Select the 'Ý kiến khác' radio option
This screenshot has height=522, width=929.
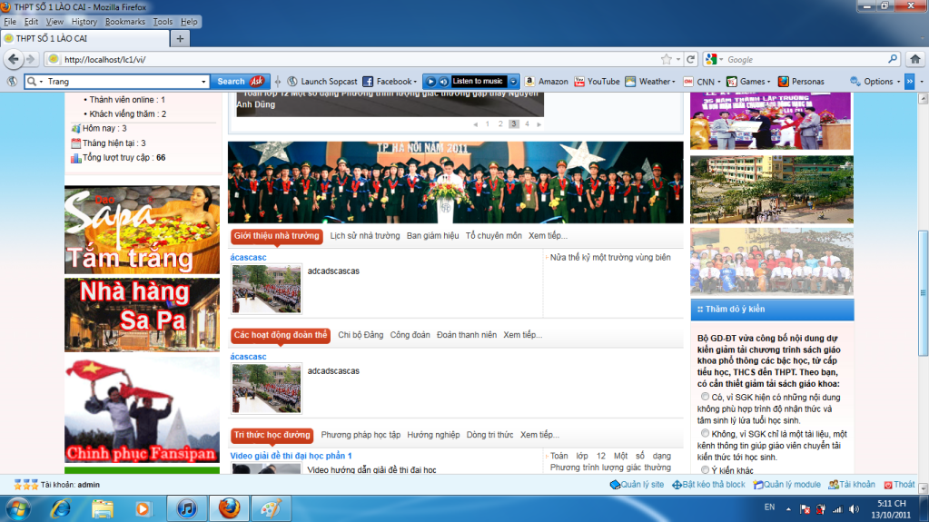tap(705, 470)
